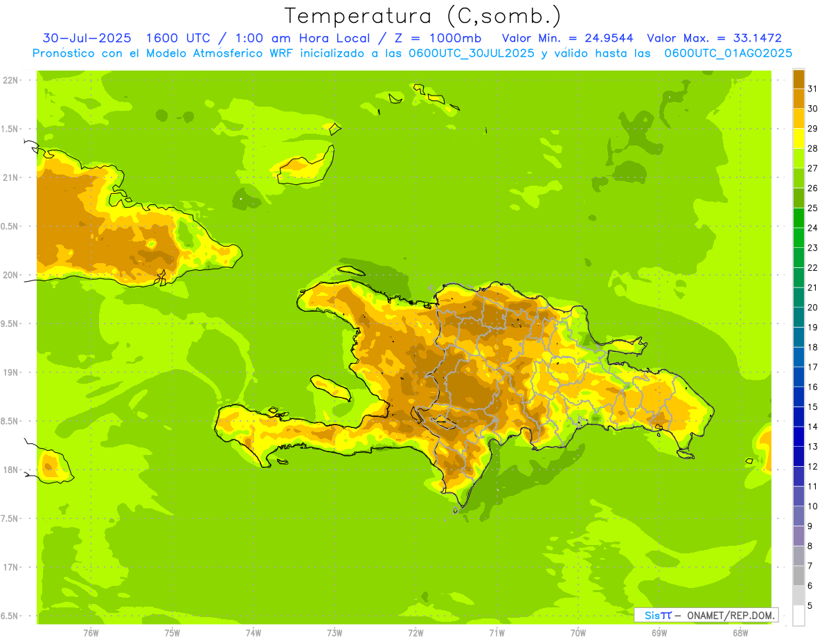Click the legend value "25"

[x=812, y=208]
